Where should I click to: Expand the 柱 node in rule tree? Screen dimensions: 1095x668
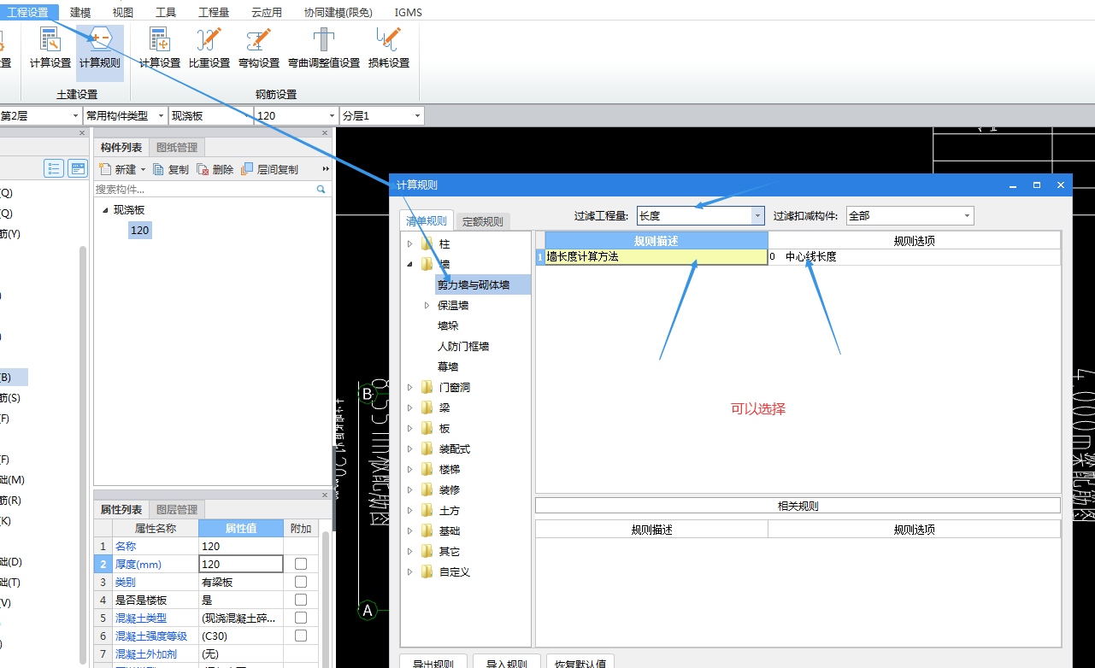pyautogui.click(x=409, y=244)
